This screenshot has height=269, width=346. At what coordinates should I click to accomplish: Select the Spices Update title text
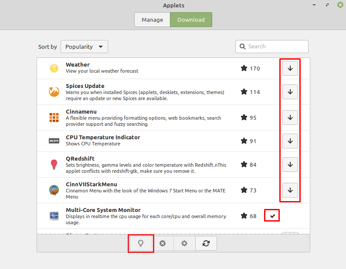(85, 86)
